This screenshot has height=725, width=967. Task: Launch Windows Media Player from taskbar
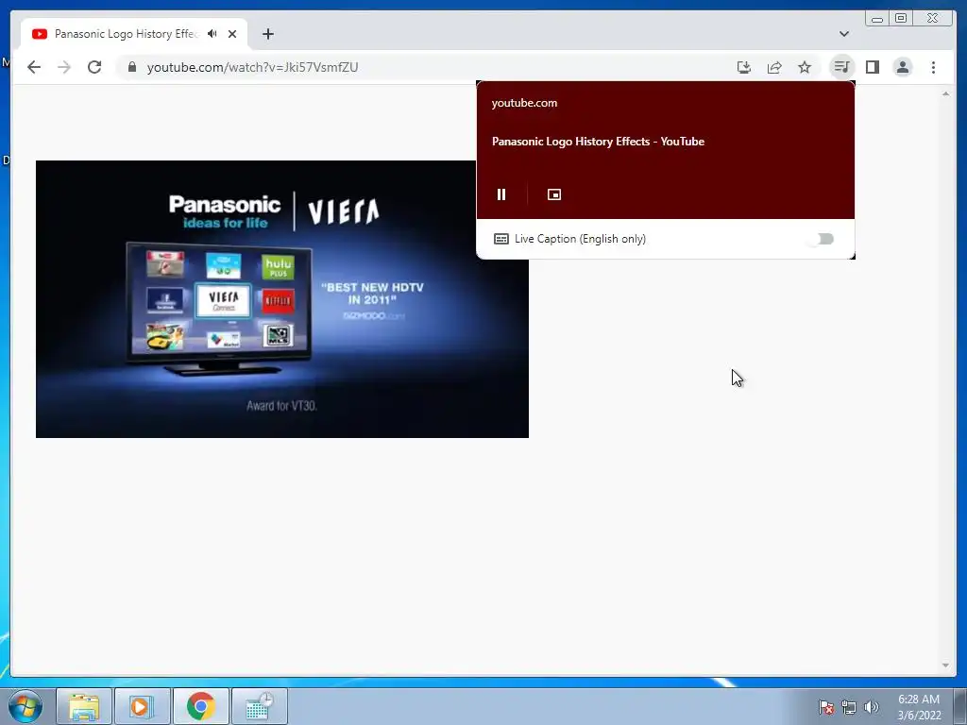pyautogui.click(x=142, y=706)
